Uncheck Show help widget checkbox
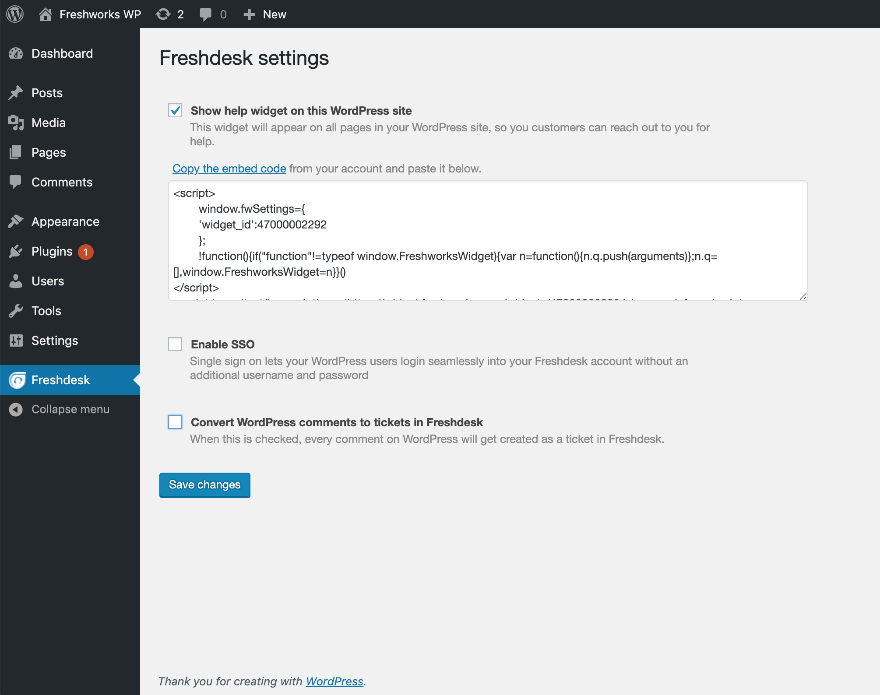 click(x=175, y=110)
